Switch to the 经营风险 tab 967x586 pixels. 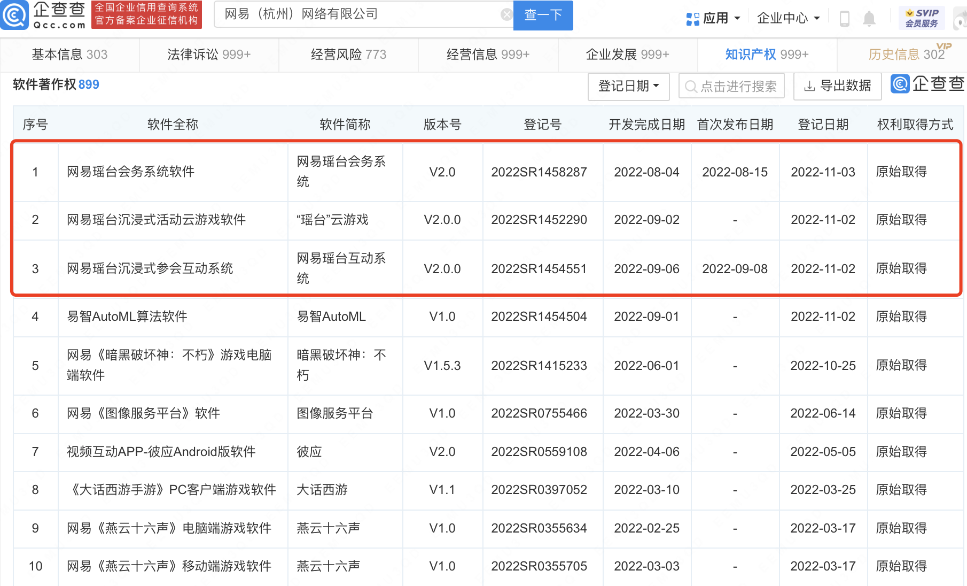click(348, 55)
